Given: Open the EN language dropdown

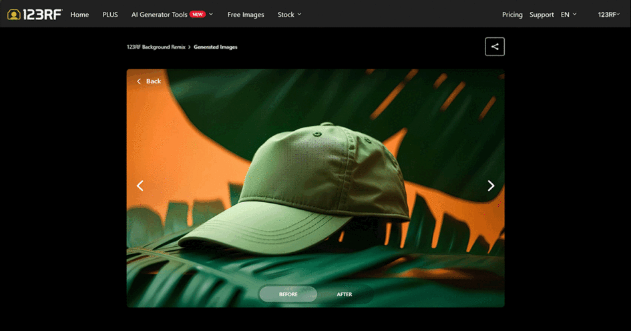Looking at the screenshot, I should (569, 15).
